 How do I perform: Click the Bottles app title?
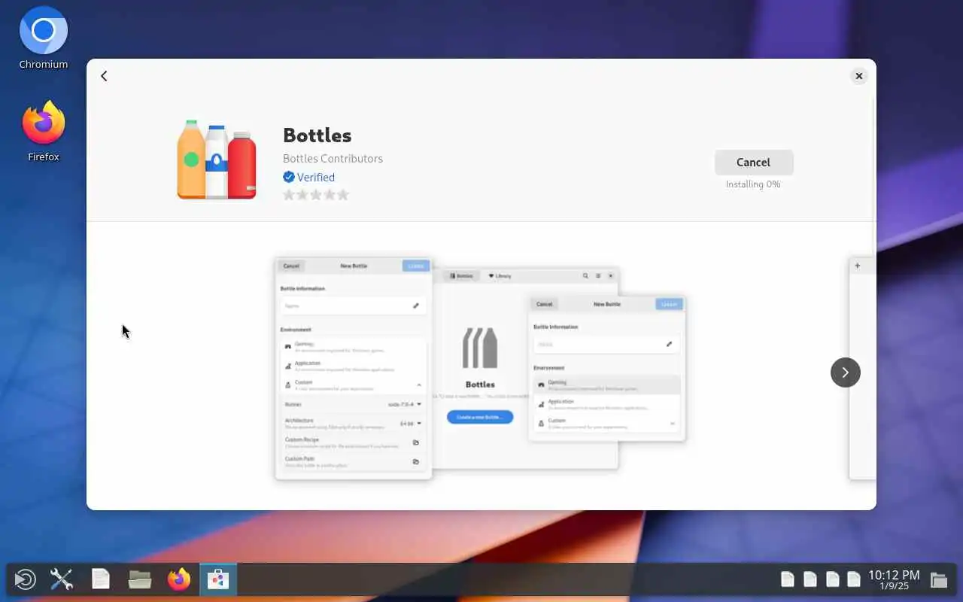point(317,135)
